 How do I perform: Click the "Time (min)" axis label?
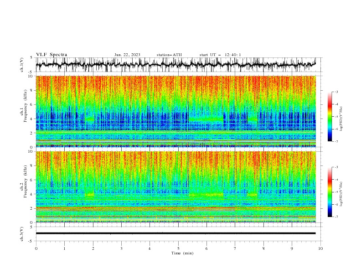point(182,253)
